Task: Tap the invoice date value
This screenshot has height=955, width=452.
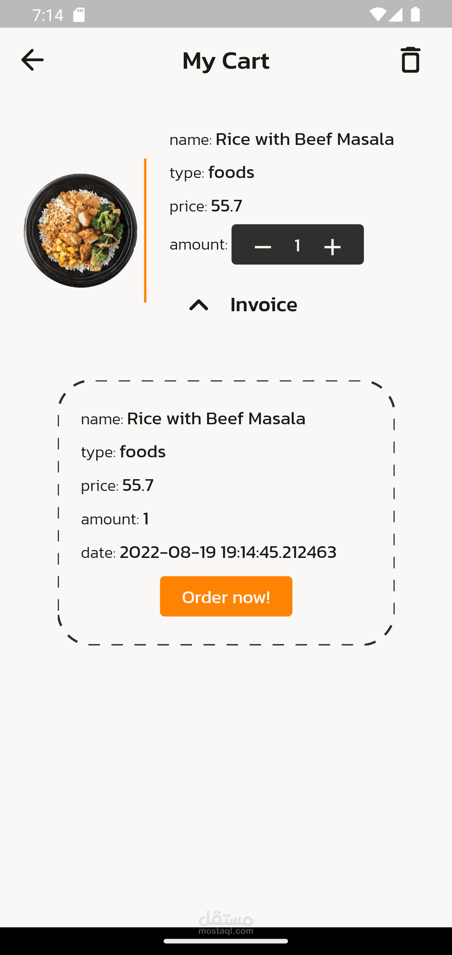Action: (228, 552)
